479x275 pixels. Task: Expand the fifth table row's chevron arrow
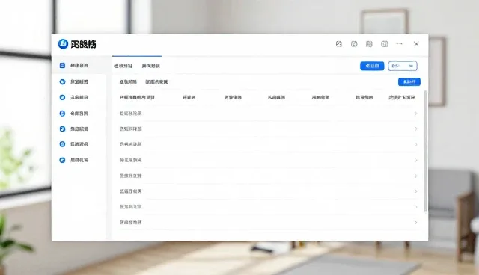(x=416, y=176)
